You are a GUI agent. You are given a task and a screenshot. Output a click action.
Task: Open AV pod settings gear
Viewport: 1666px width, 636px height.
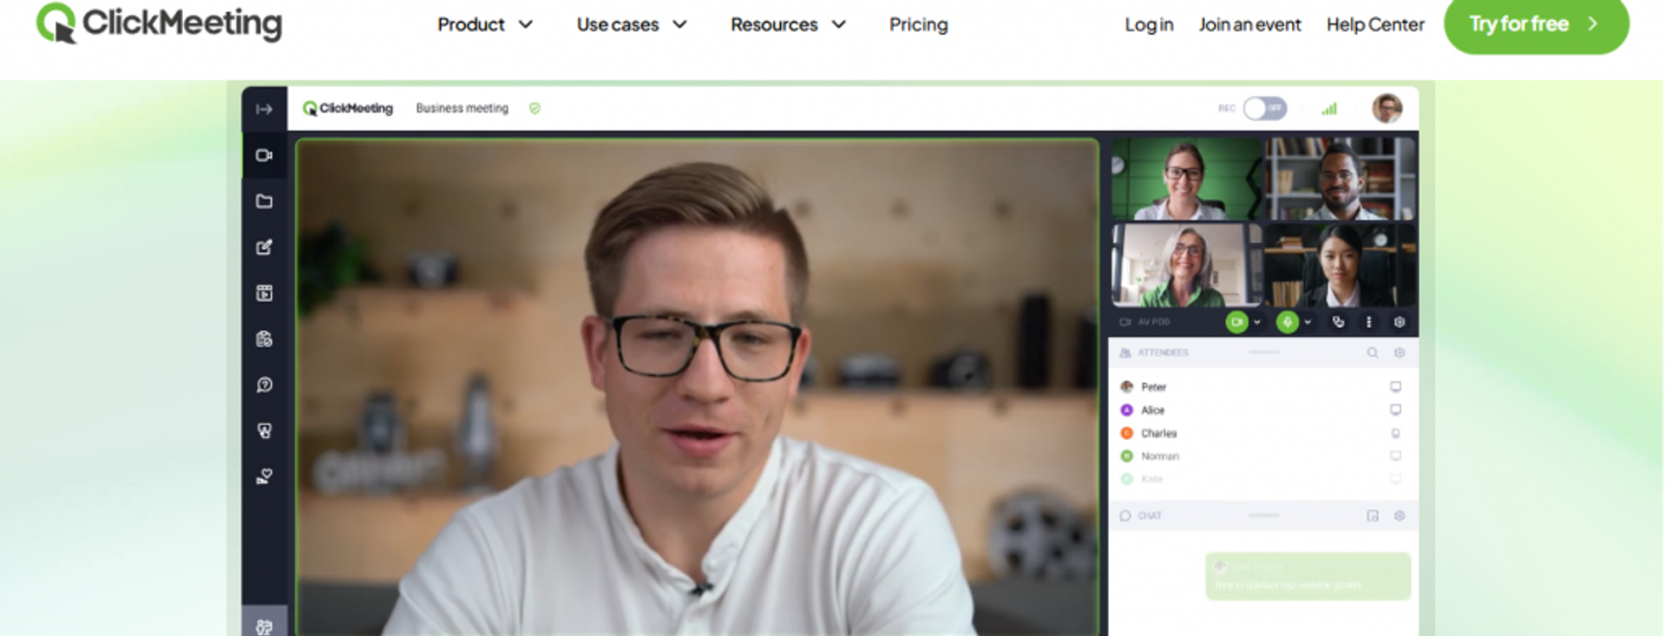coord(1399,322)
